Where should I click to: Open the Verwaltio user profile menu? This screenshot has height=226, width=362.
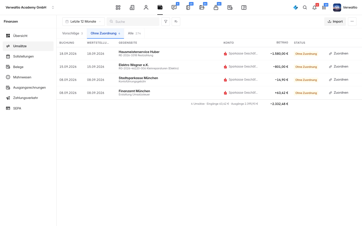(345, 8)
